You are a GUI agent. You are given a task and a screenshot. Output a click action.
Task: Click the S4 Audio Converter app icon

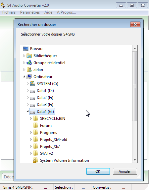3,5
